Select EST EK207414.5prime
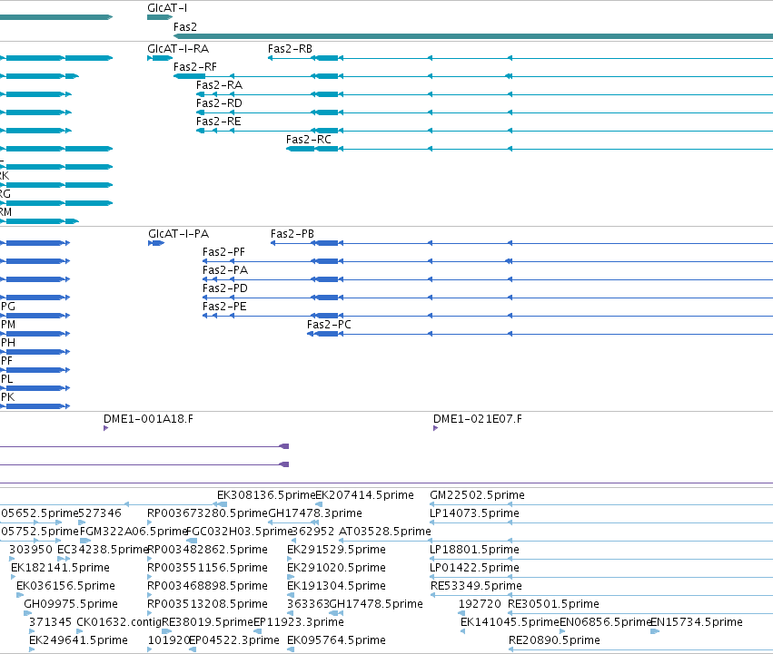This screenshot has height=654, width=773. [x=364, y=495]
